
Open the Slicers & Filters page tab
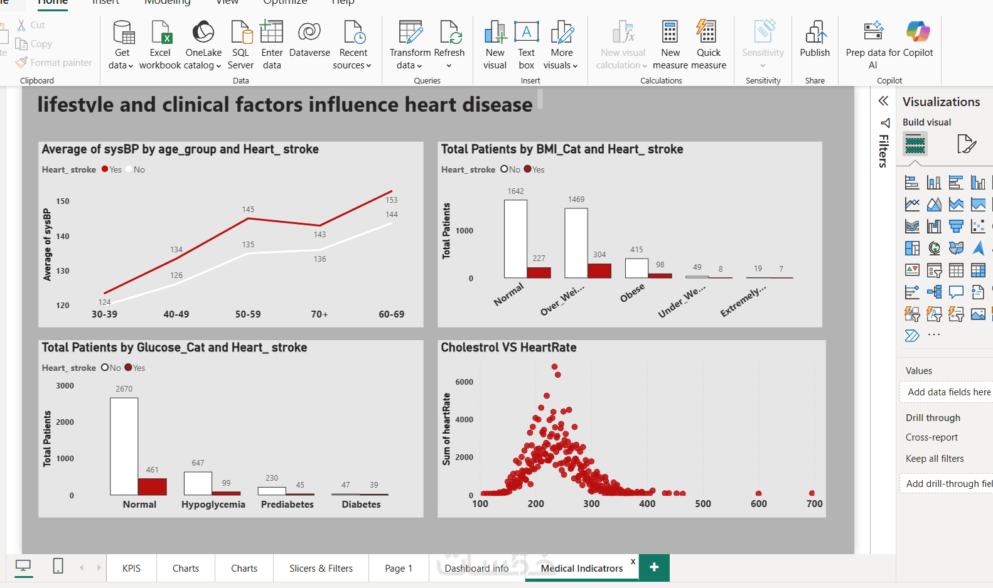click(321, 568)
